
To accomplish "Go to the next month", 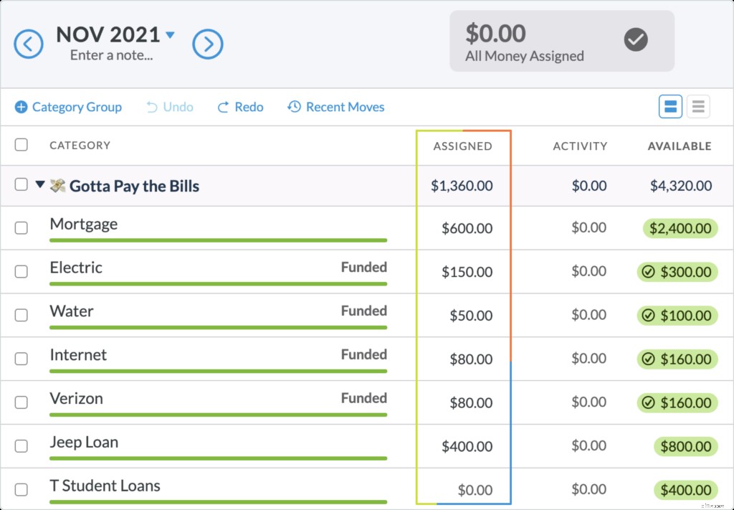I will pyautogui.click(x=208, y=44).
